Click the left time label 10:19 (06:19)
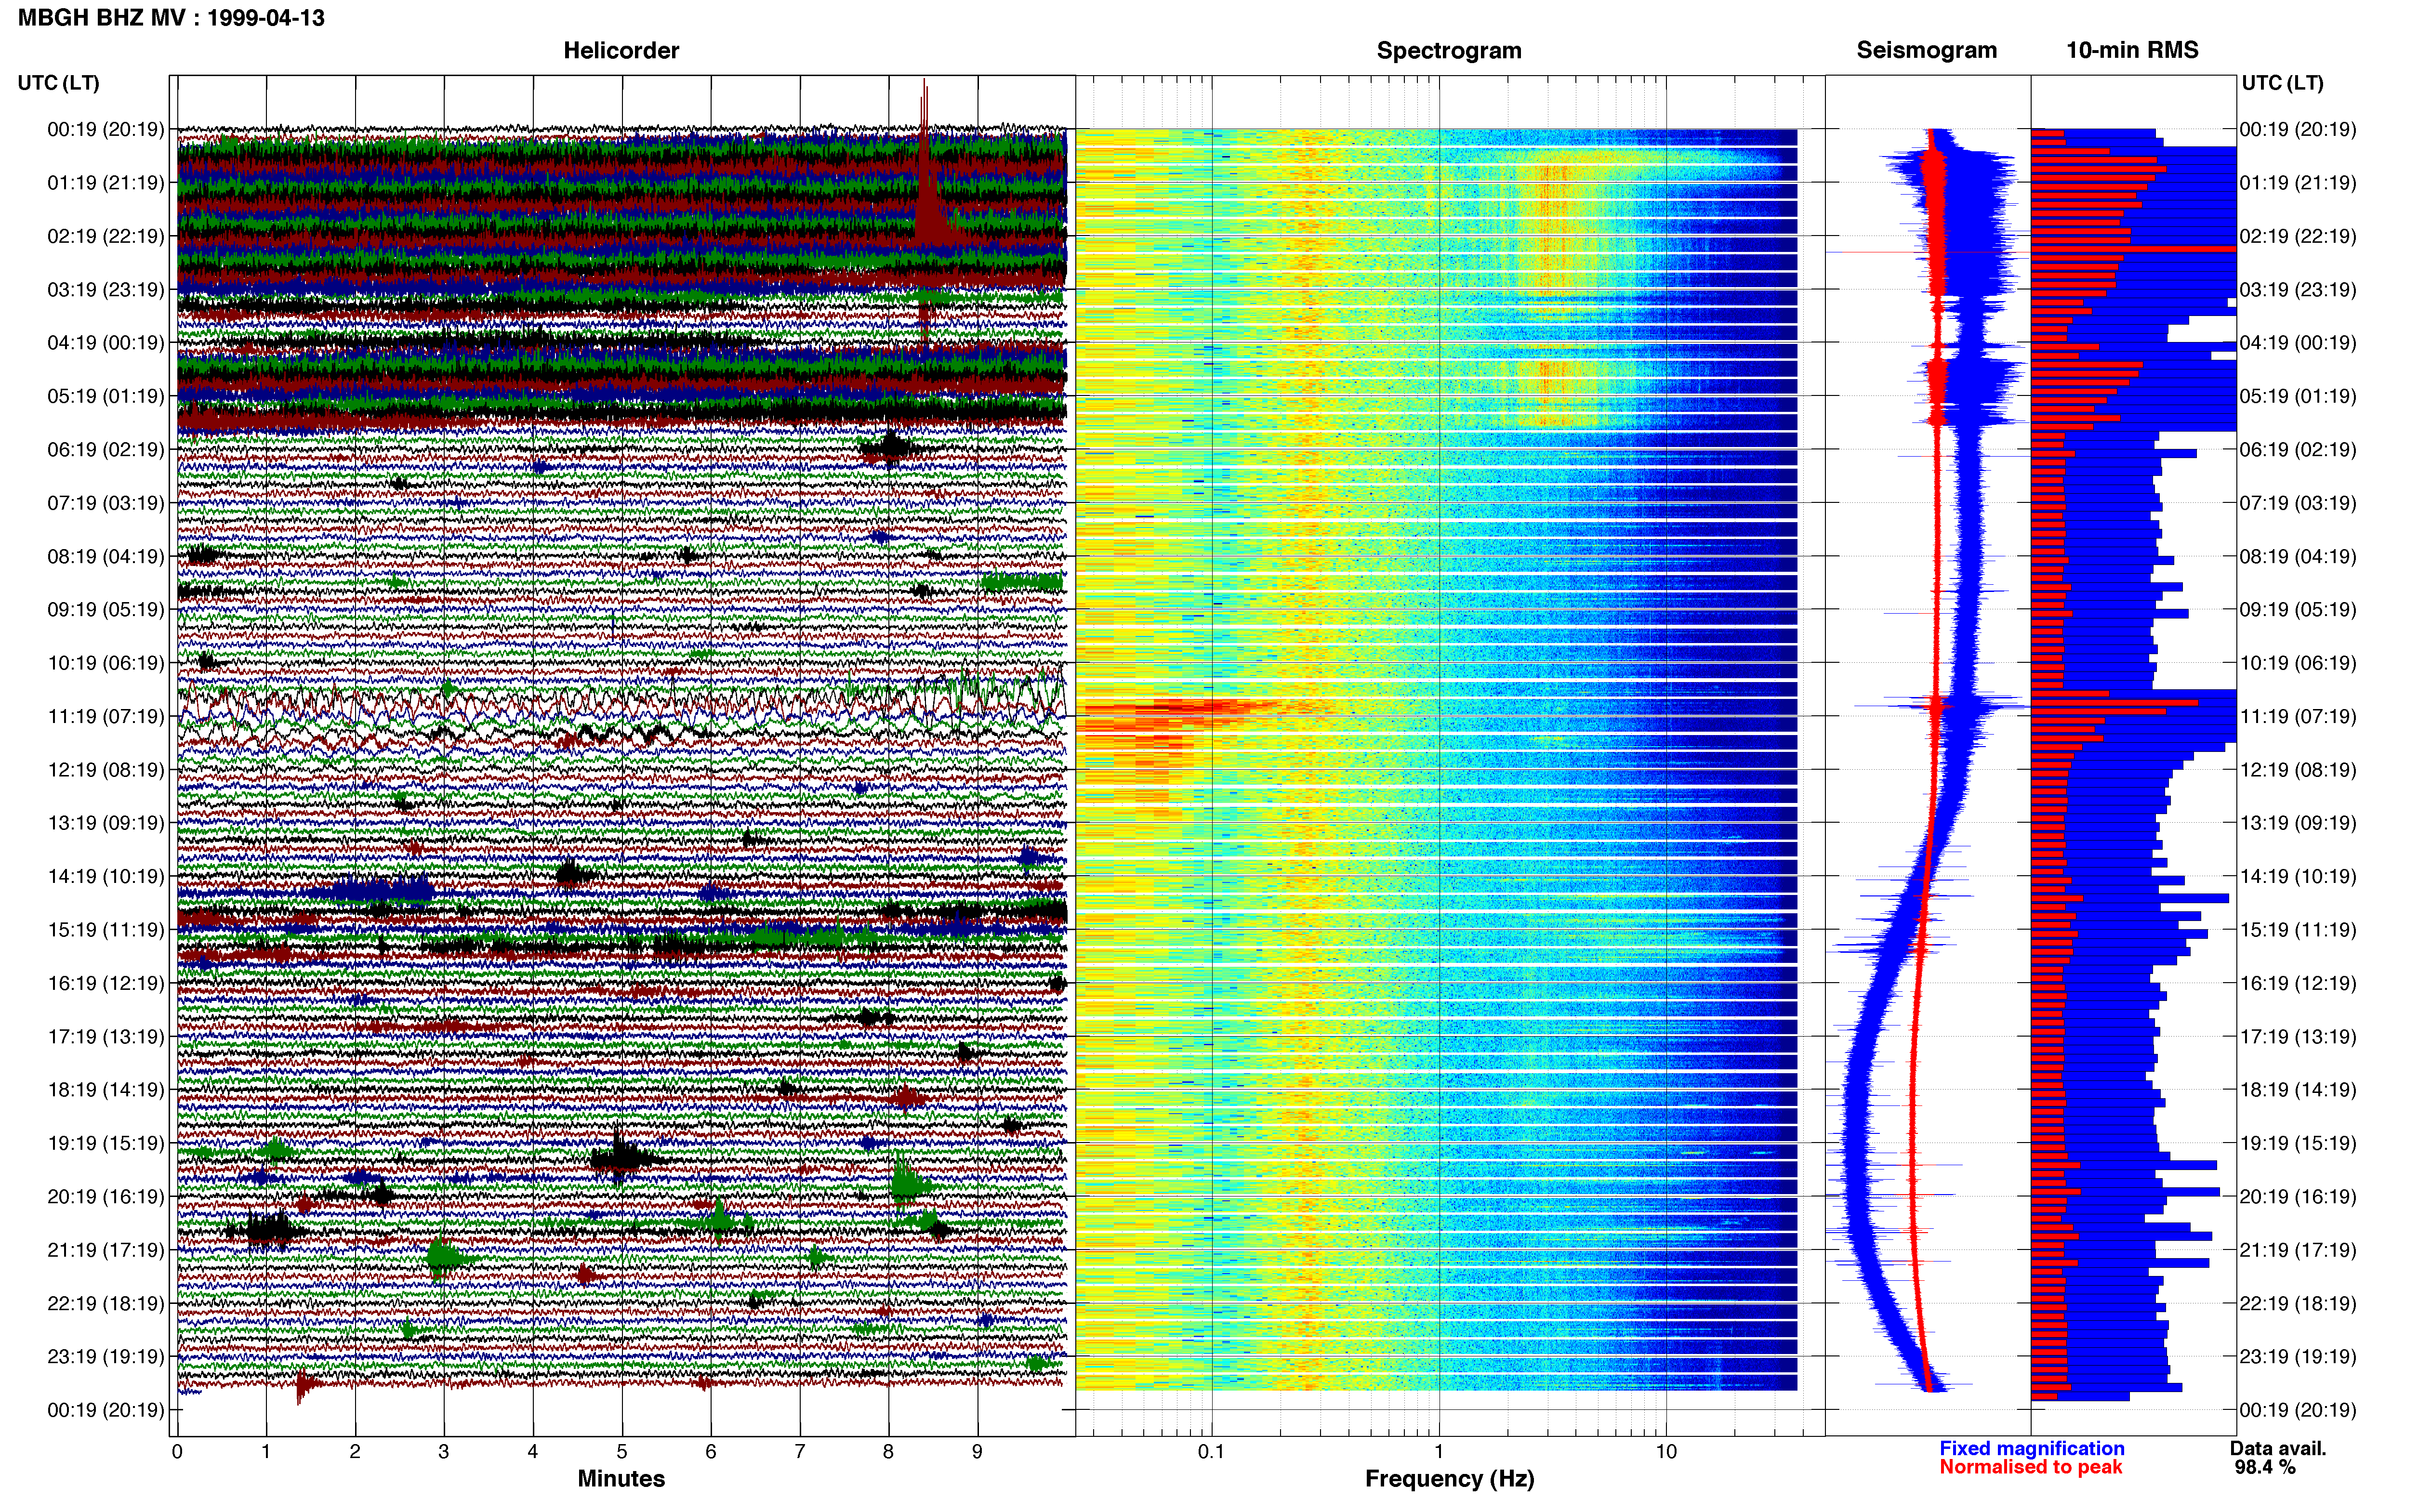This screenshot has height=1512, width=2418. pyautogui.click(x=105, y=663)
